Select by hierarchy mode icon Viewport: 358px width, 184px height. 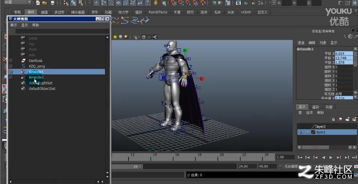coord(66,3)
